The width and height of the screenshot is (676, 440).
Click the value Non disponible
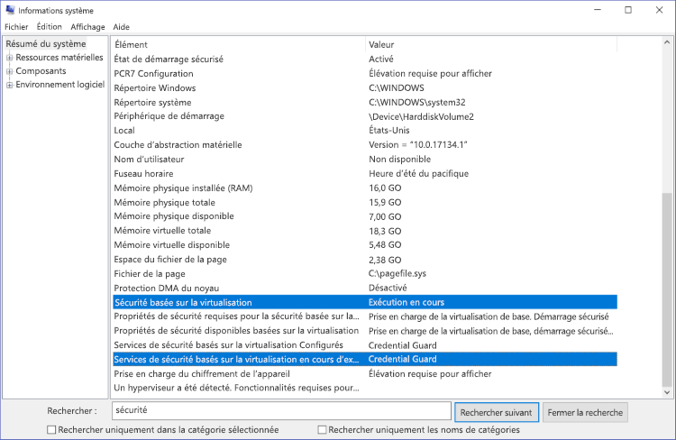tap(399, 160)
